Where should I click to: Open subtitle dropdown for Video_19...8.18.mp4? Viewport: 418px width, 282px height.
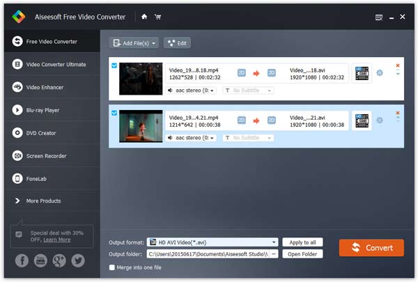click(248, 91)
